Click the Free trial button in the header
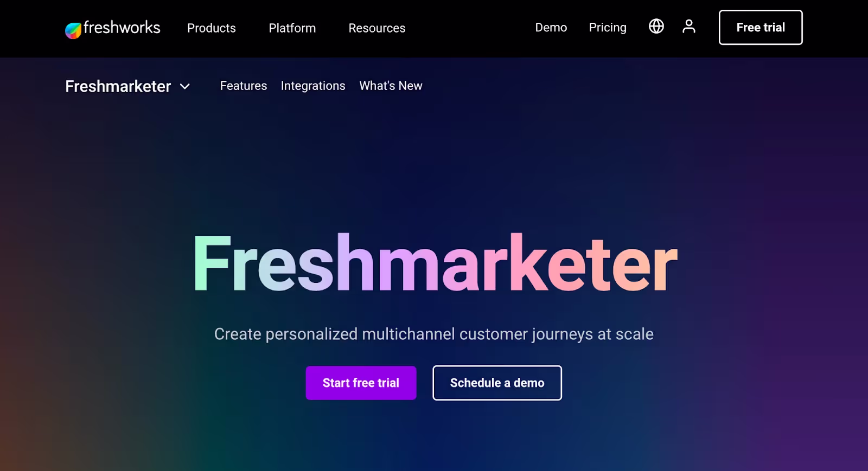The width and height of the screenshot is (868, 471). (x=760, y=27)
